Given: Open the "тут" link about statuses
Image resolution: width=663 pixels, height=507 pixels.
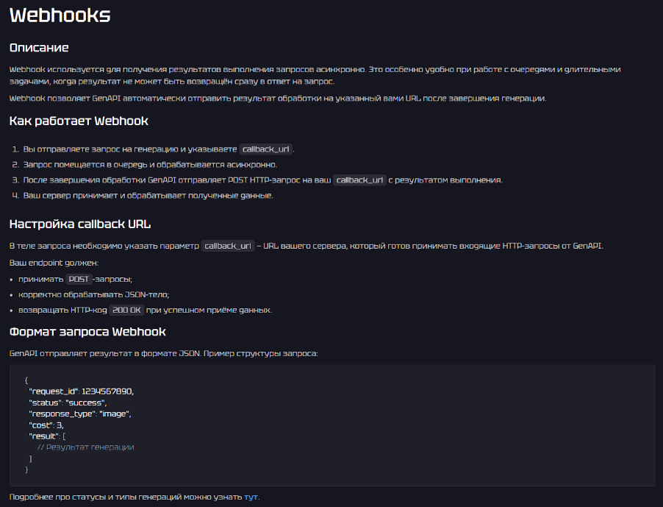Looking at the screenshot, I should (x=251, y=497).
